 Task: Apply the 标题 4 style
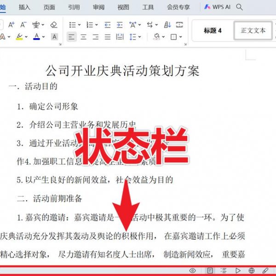[213, 30]
